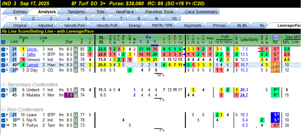Uncheck the row 9 Nip N checkbox
This screenshot has height=135, width=301.
3,120
